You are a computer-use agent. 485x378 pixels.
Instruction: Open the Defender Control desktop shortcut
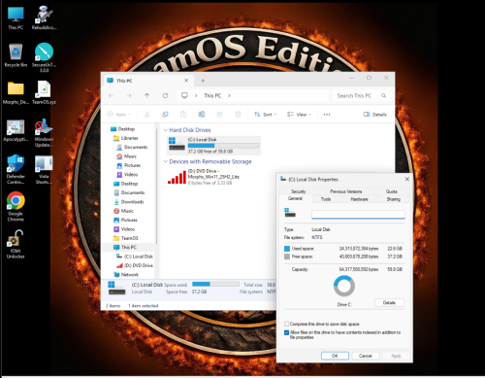tap(16, 169)
